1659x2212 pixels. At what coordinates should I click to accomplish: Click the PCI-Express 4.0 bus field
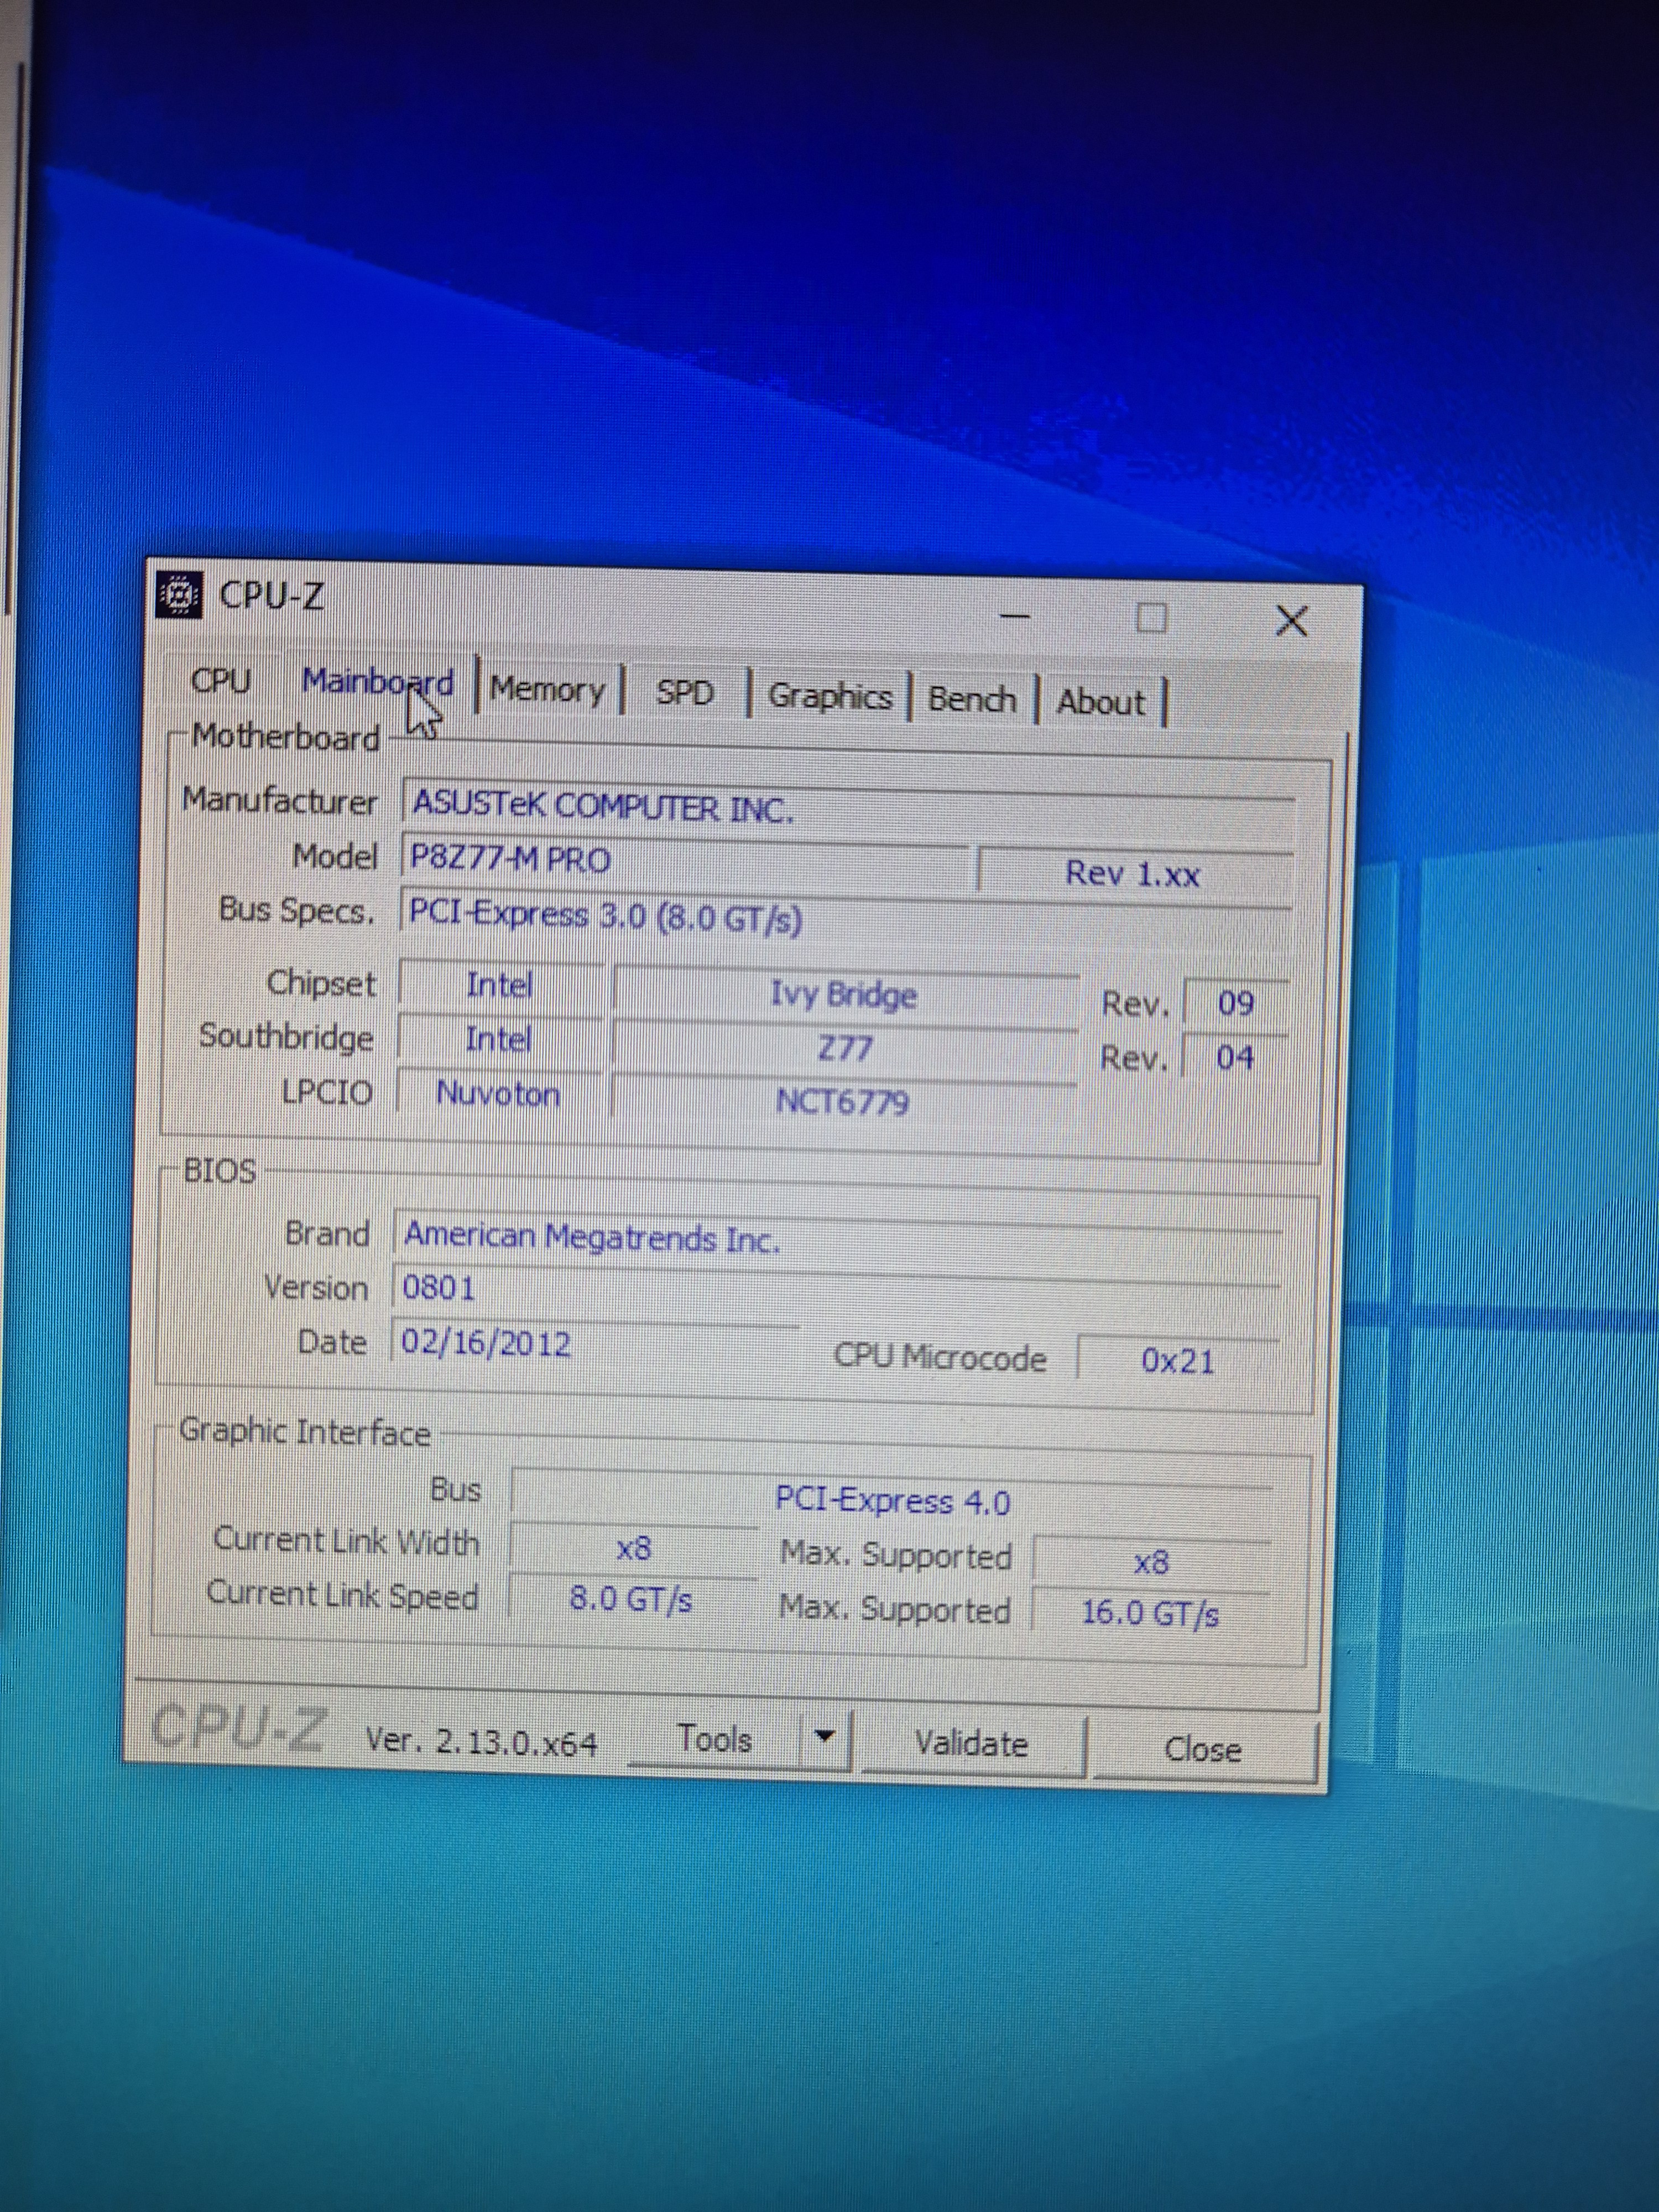coord(892,1501)
